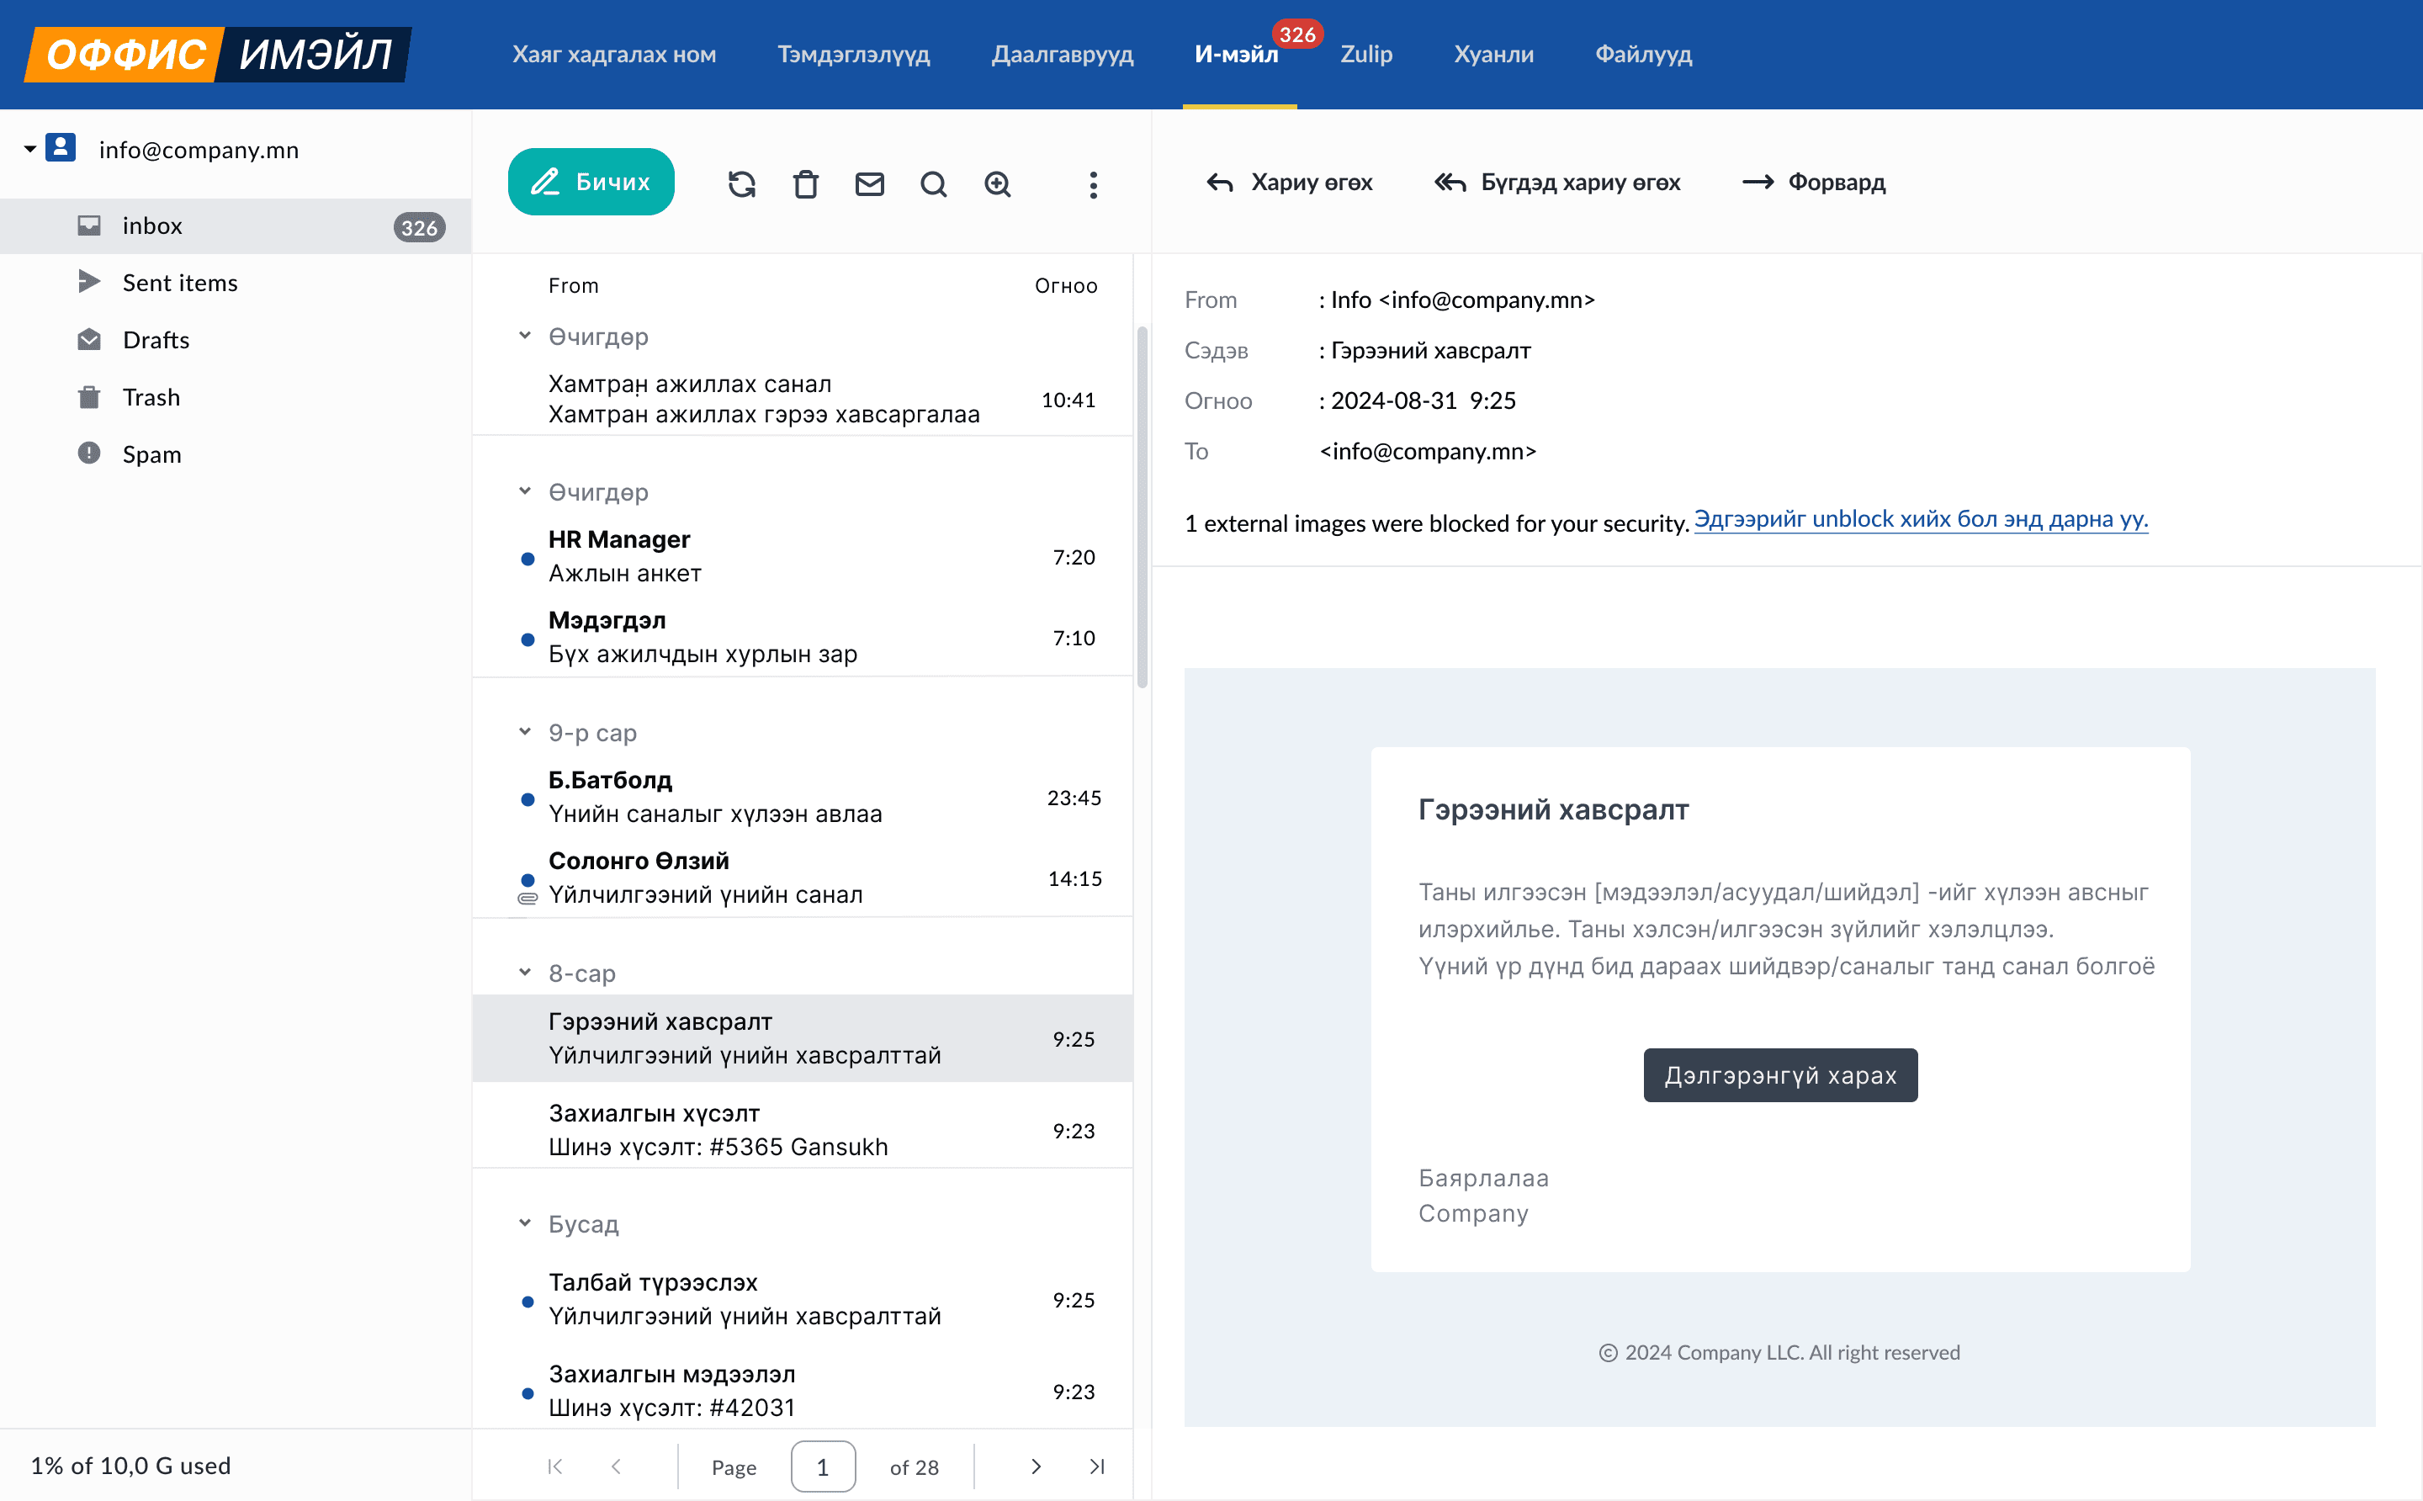Click the 1% of 10,0 G used status
This screenshot has height=1501, width=2423.
pyautogui.click(x=130, y=1466)
